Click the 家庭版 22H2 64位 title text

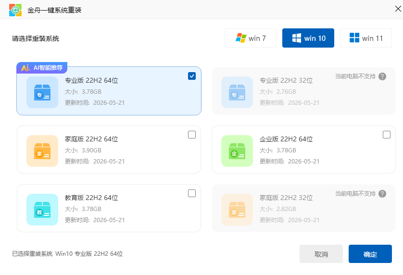click(x=91, y=139)
